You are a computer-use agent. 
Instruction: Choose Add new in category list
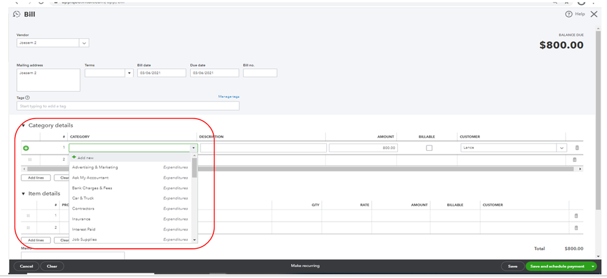pos(131,158)
